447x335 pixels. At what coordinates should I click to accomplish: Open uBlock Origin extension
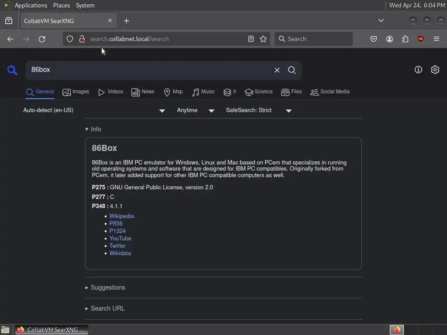click(x=420, y=39)
